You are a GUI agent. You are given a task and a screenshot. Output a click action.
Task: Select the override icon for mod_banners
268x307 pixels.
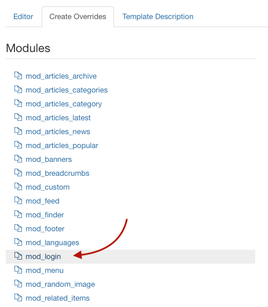[18, 159]
